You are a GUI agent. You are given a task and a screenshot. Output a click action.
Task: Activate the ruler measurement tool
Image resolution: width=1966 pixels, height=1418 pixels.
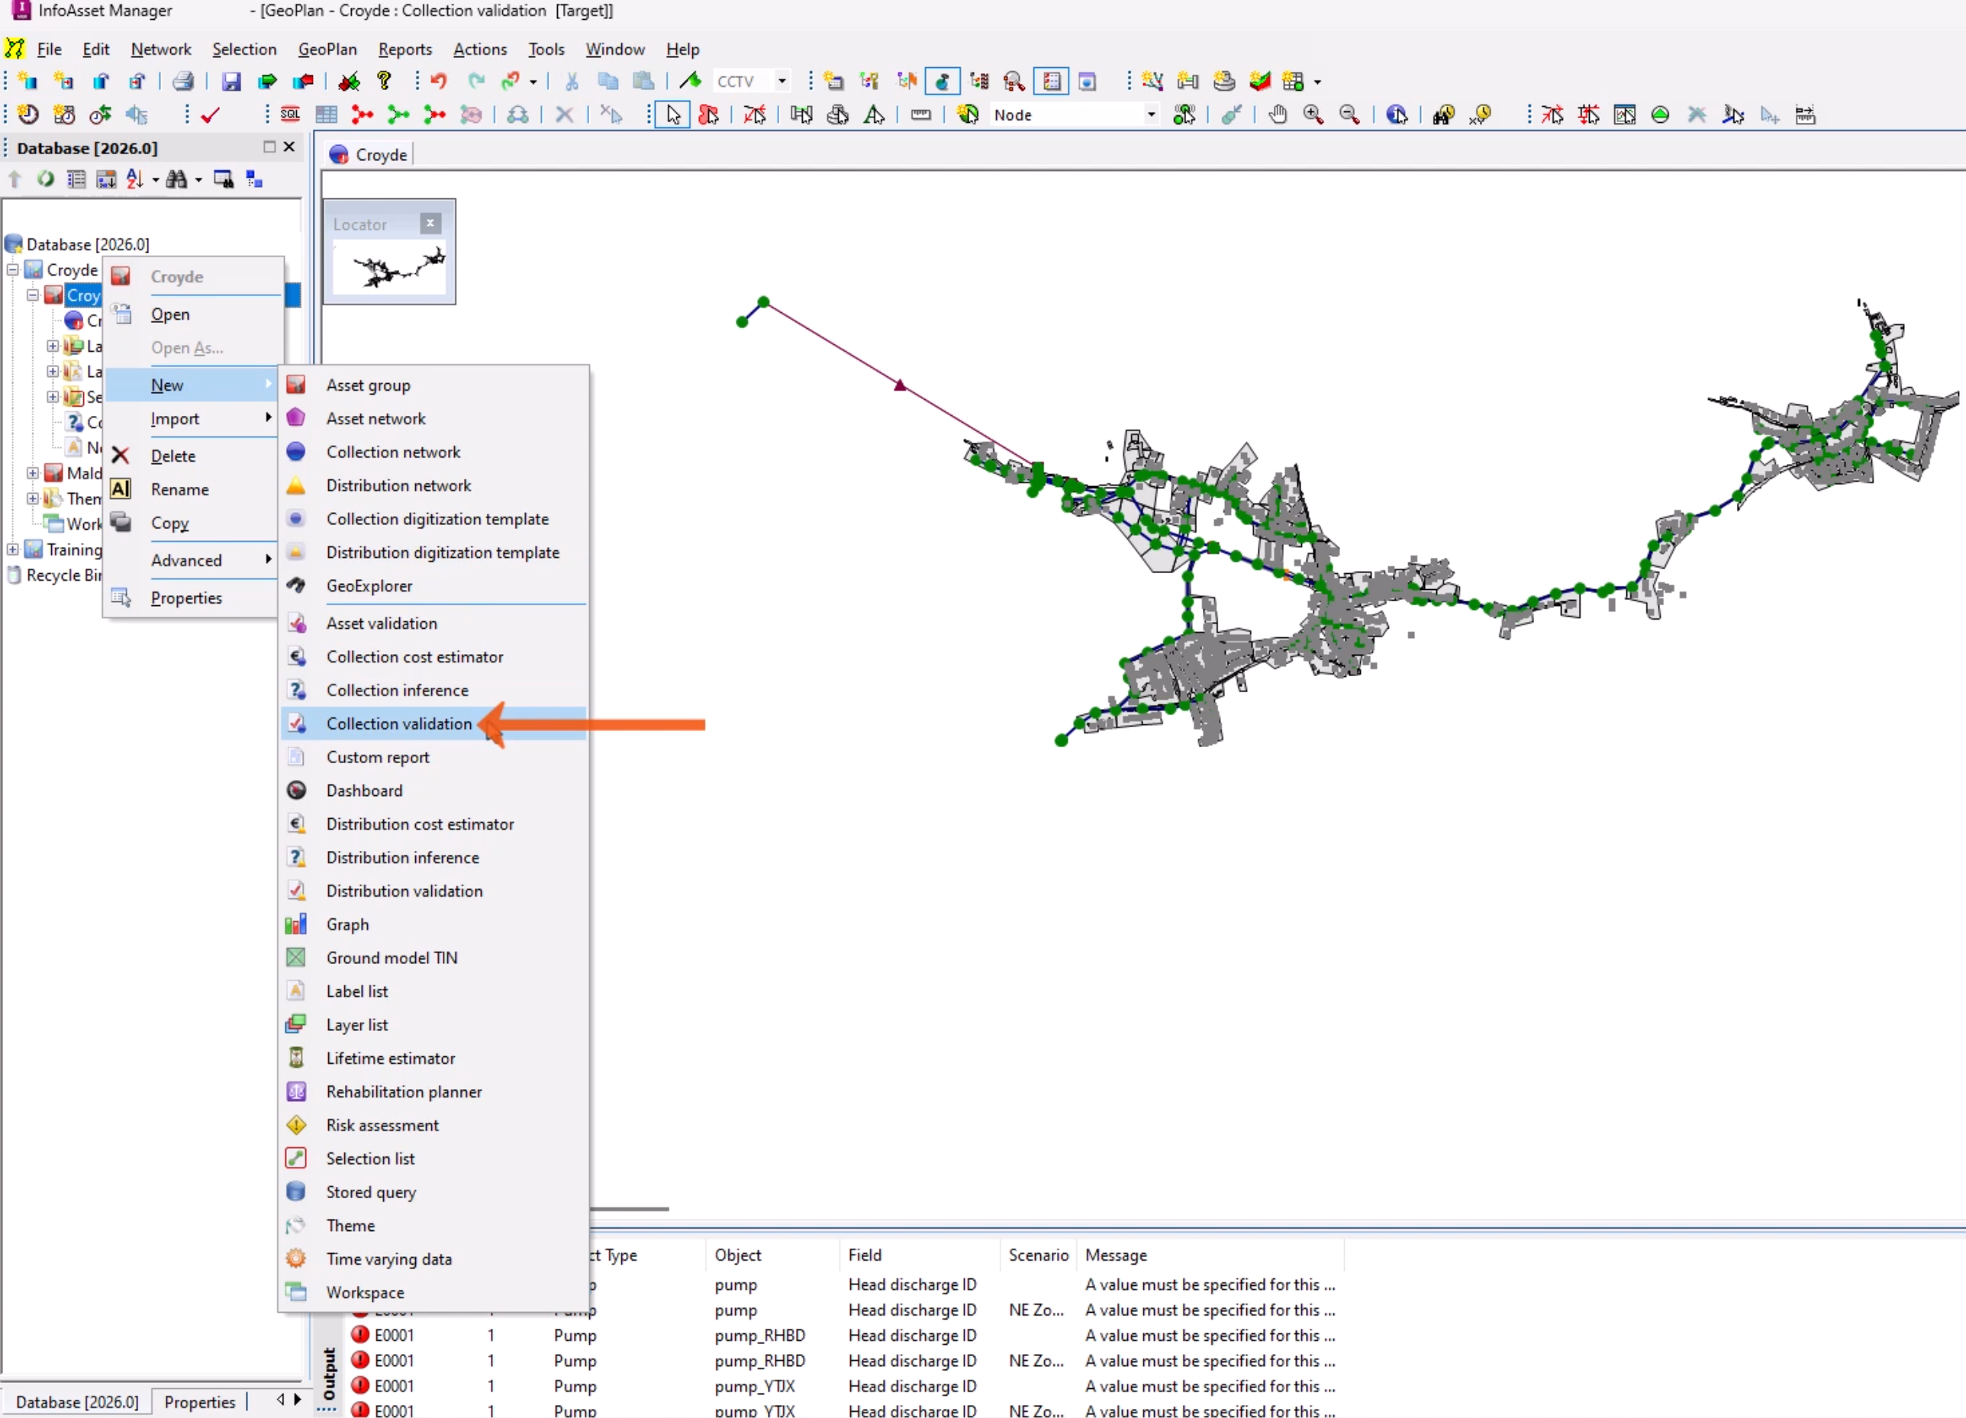coord(920,114)
